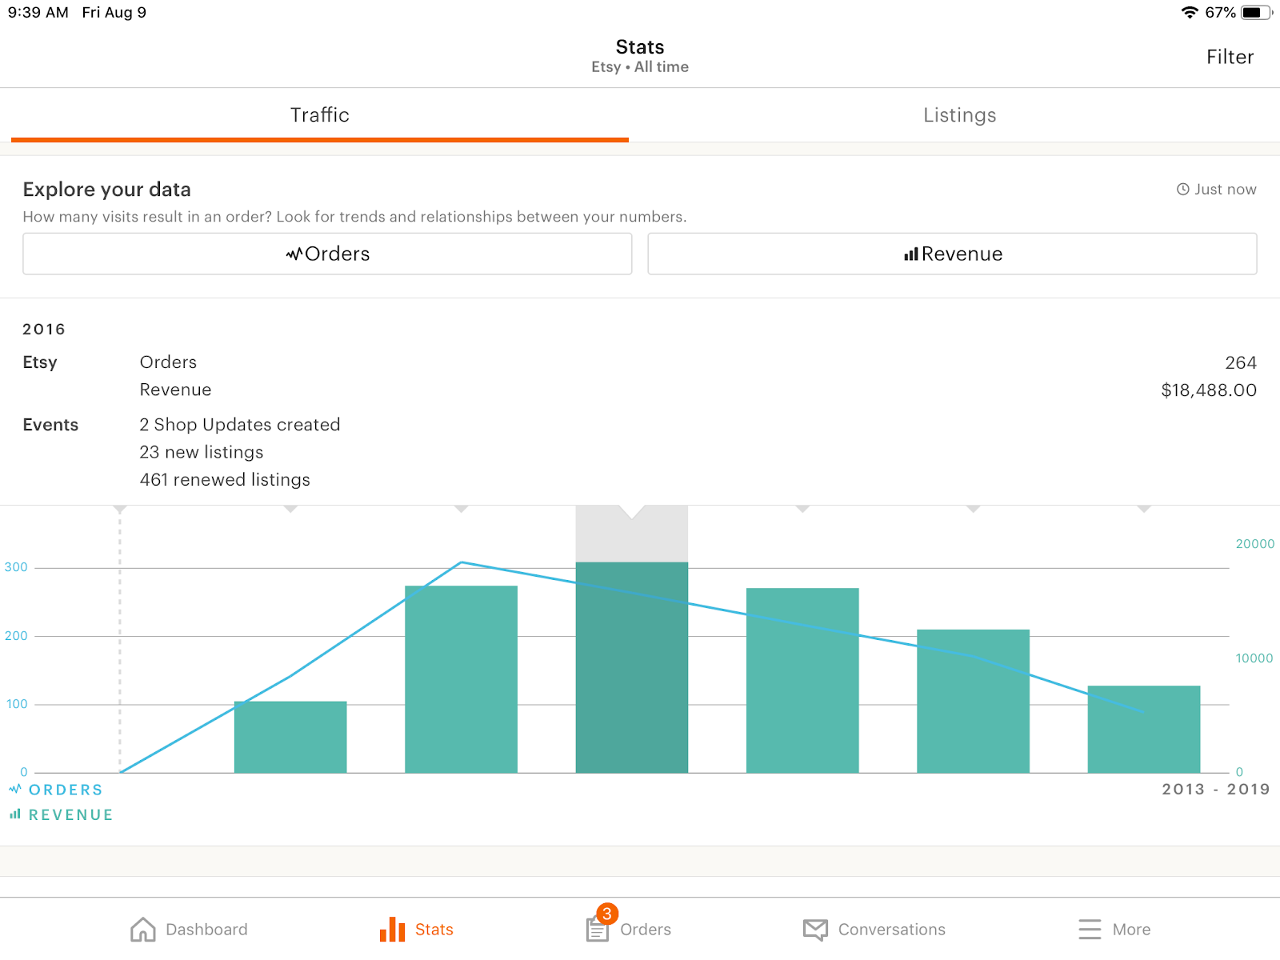Screen dimensions: 1280x960
Task: Open the Filter options
Action: [x=1230, y=57]
